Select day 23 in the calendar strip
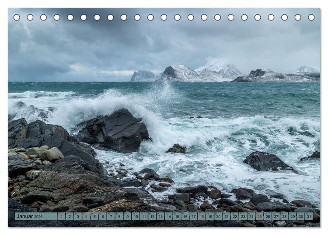The image size is (328, 235). (243, 216)
